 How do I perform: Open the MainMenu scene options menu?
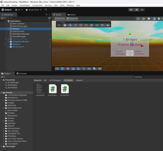(x=49, y=21)
